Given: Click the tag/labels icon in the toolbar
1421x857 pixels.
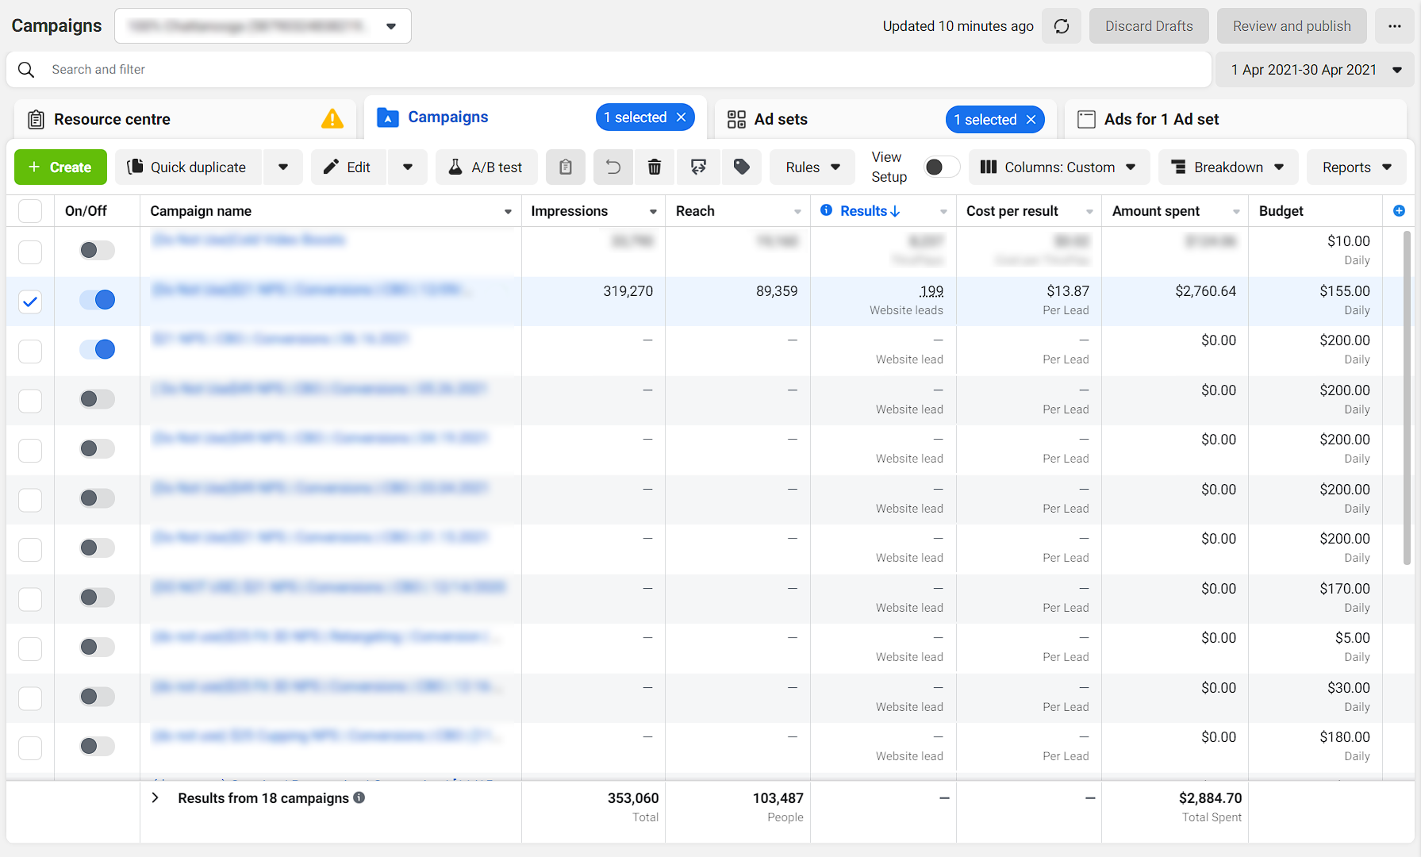Looking at the screenshot, I should pyautogui.click(x=741, y=167).
